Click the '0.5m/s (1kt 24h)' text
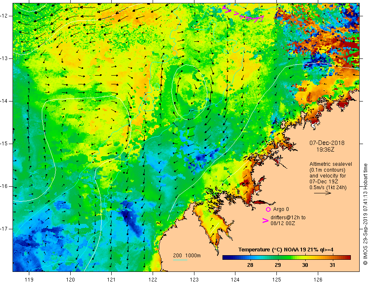368x284 pixels. [x=328, y=188]
